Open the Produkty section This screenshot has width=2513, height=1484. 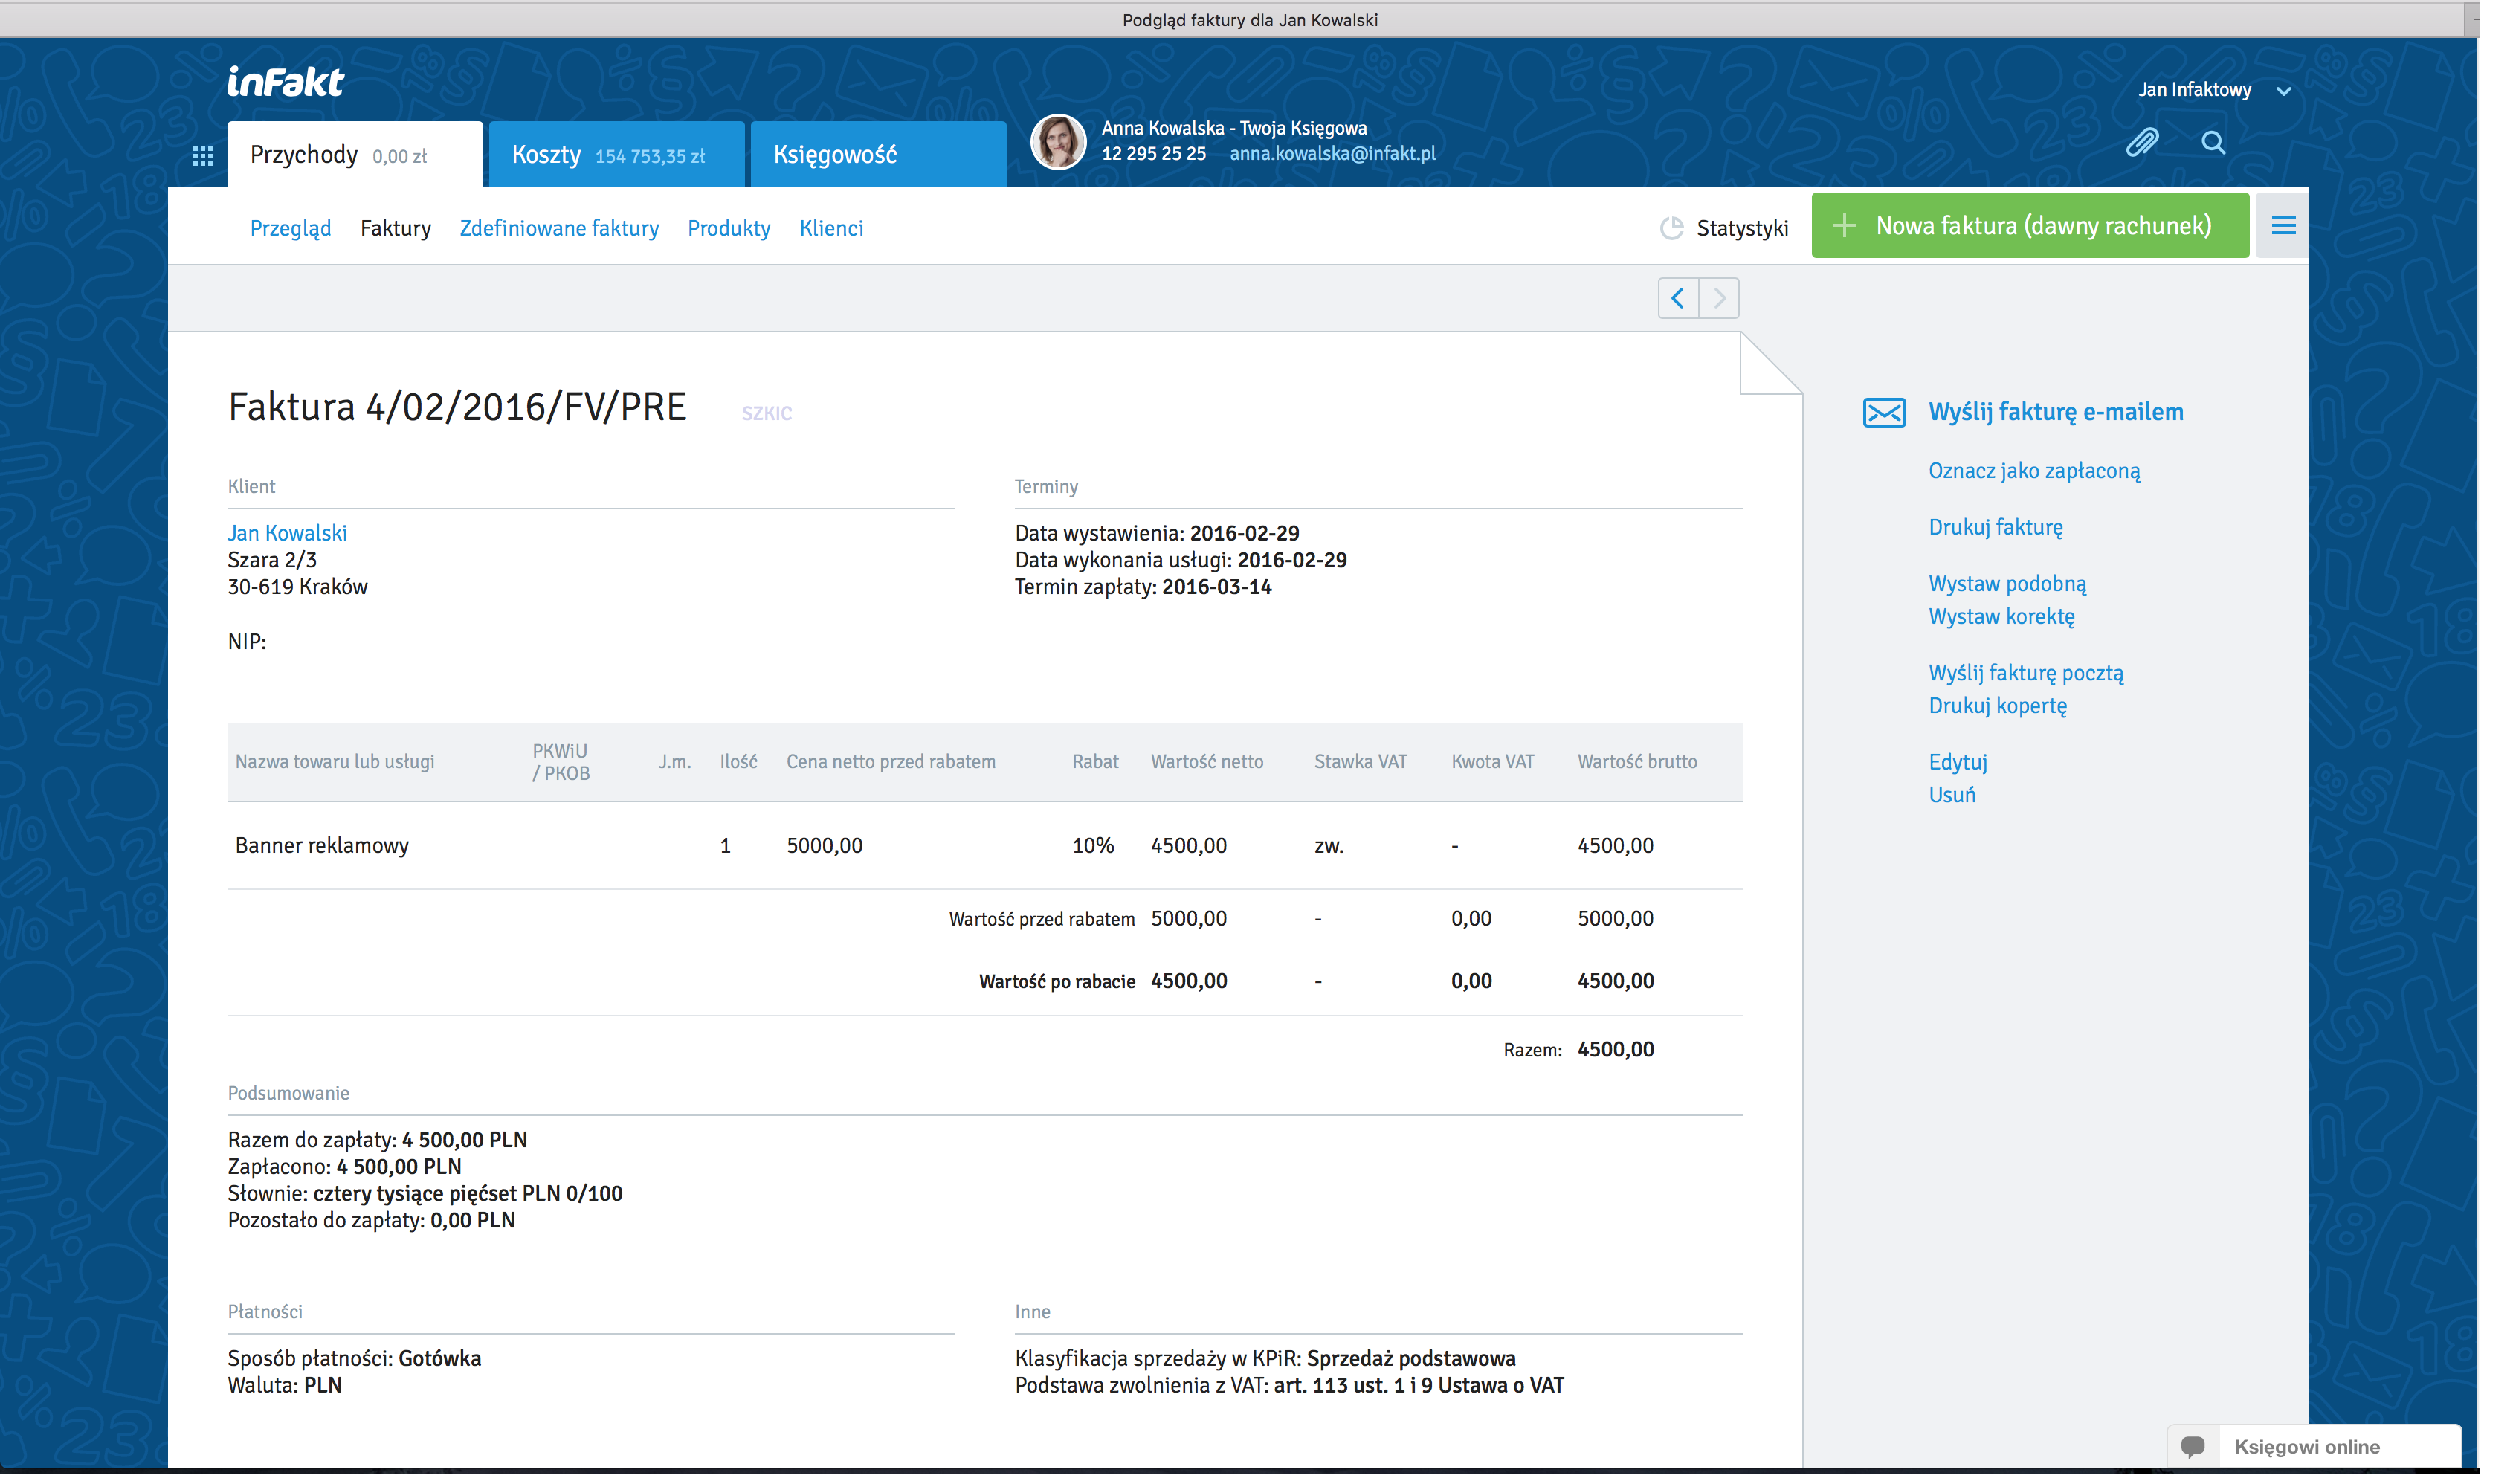point(729,229)
